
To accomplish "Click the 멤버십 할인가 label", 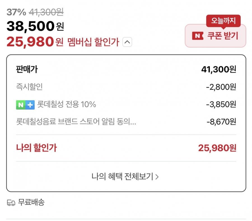I will point(93,42).
